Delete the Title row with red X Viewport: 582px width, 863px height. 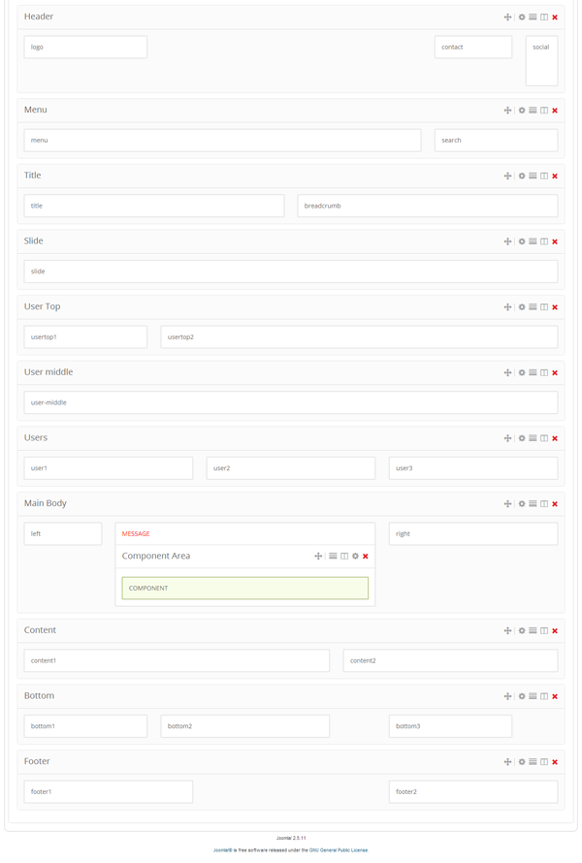coord(555,176)
